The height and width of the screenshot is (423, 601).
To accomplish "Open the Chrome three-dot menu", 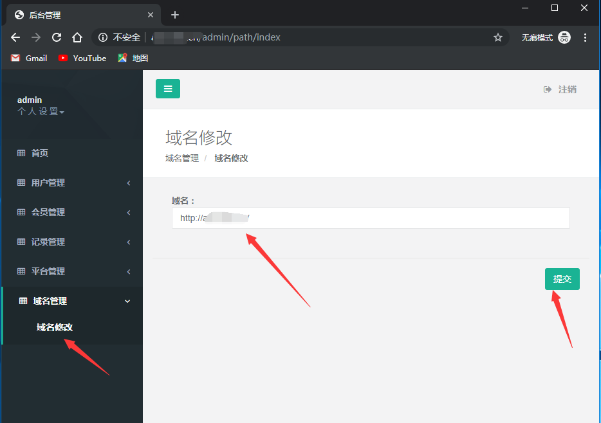I will pos(585,37).
